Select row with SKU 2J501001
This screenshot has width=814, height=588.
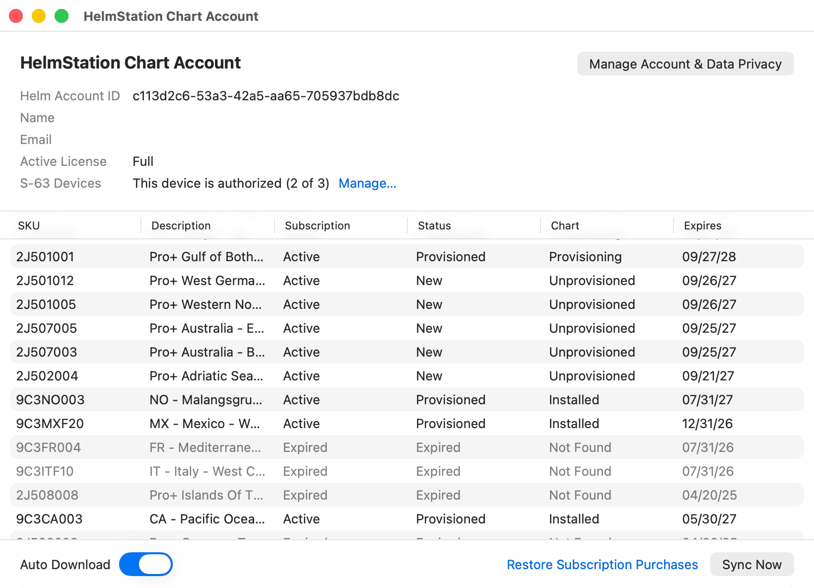(407, 257)
